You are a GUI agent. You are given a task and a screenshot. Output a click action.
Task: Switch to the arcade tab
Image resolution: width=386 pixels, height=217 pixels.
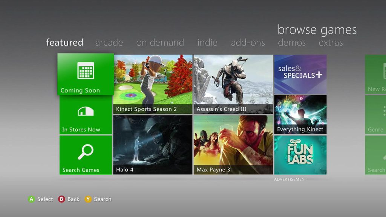click(x=109, y=43)
